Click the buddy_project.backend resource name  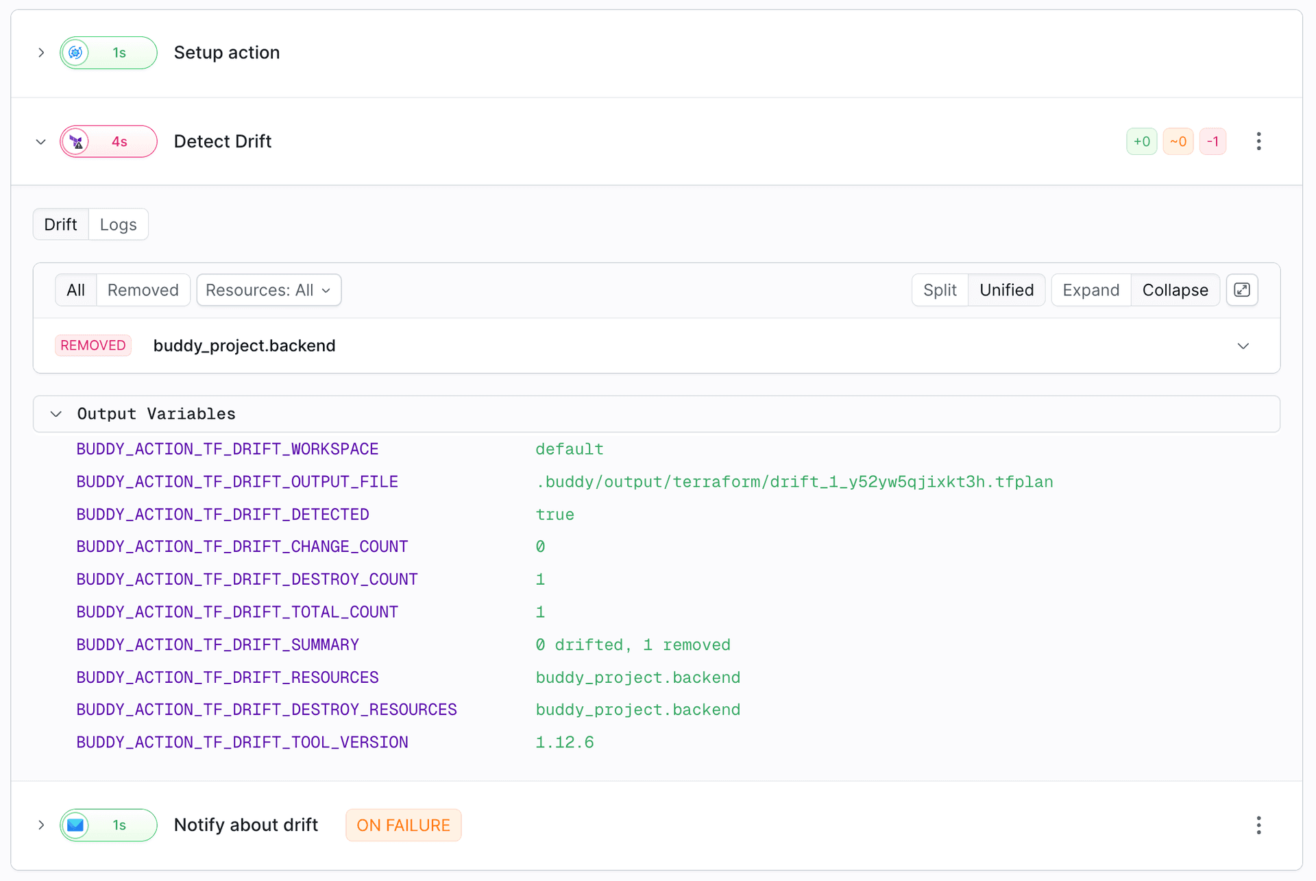[x=245, y=346]
